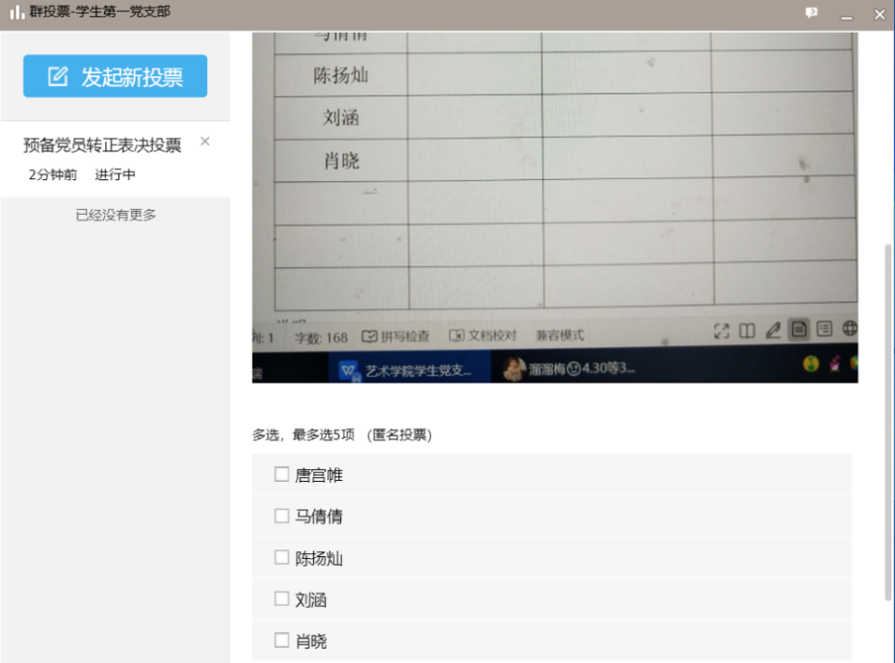This screenshot has height=663, width=895.
Task: Select the 陈扬灿 checkbox
Action: pyautogui.click(x=281, y=557)
